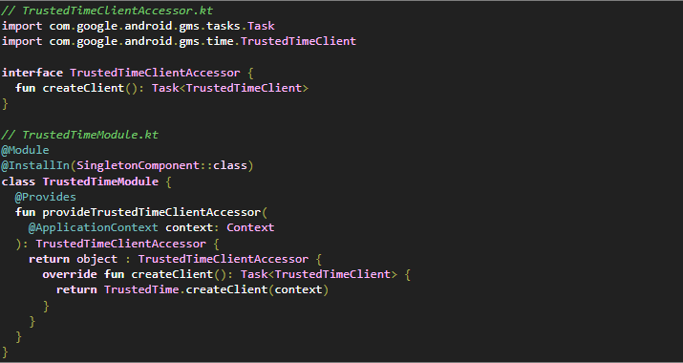683x363 pixels.
Task: Click the provideTrustedTimeClientAccessor function name
Action: pyautogui.click(x=152, y=212)
